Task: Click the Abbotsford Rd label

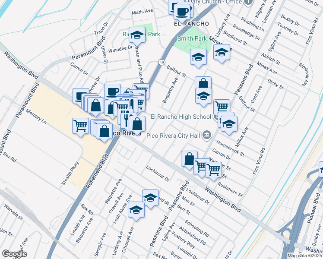Action: pos(193,236)
